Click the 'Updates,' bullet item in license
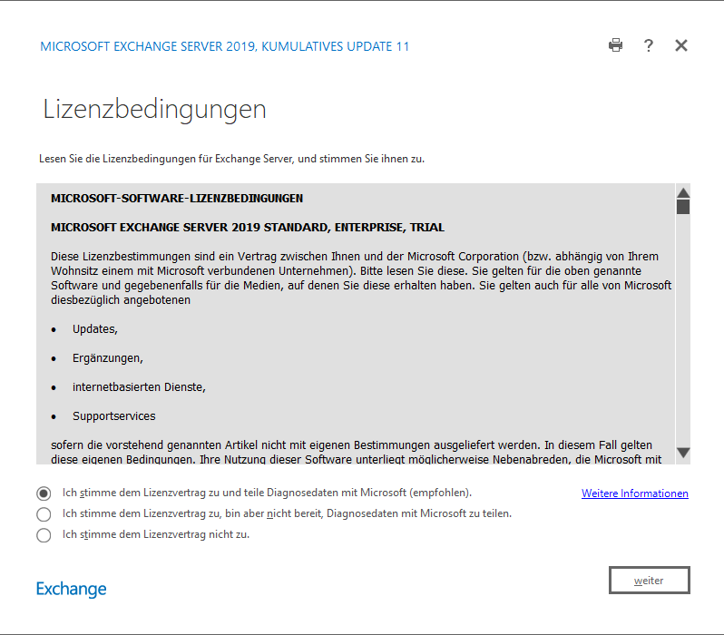This screenshot has width=724, height=635. click(x=95, y=328)
